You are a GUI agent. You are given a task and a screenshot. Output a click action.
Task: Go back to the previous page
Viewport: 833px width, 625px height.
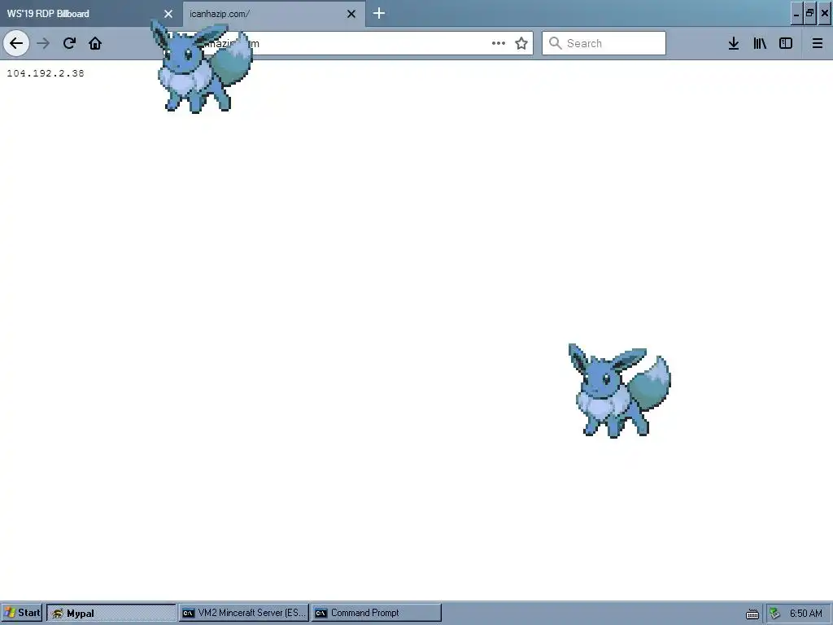(16, 43)
